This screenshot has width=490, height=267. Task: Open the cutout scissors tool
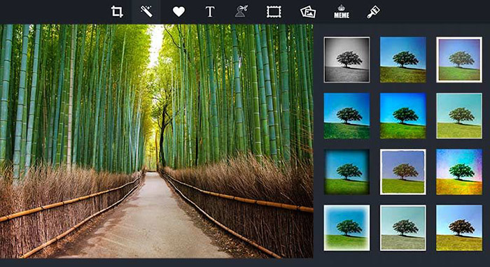pos(241,12)
